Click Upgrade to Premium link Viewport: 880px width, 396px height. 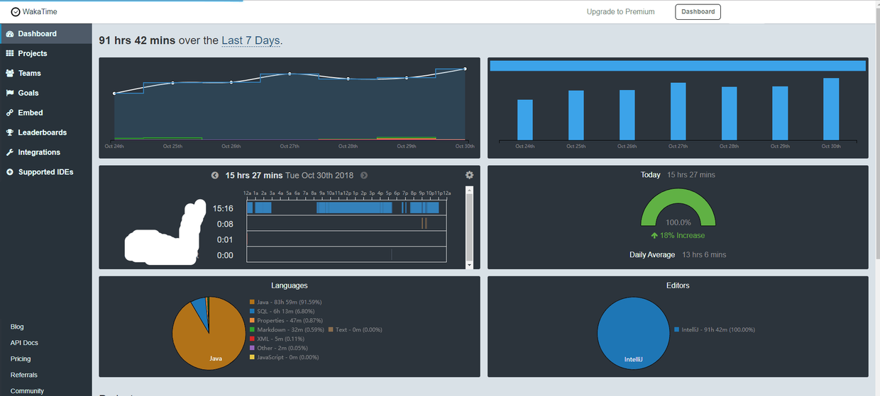620,12
